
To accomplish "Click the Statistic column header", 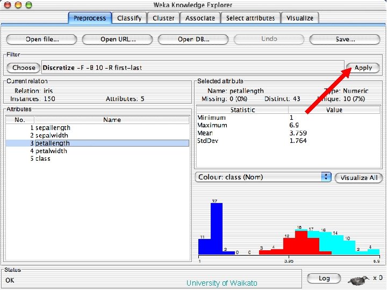I will 242,110.
